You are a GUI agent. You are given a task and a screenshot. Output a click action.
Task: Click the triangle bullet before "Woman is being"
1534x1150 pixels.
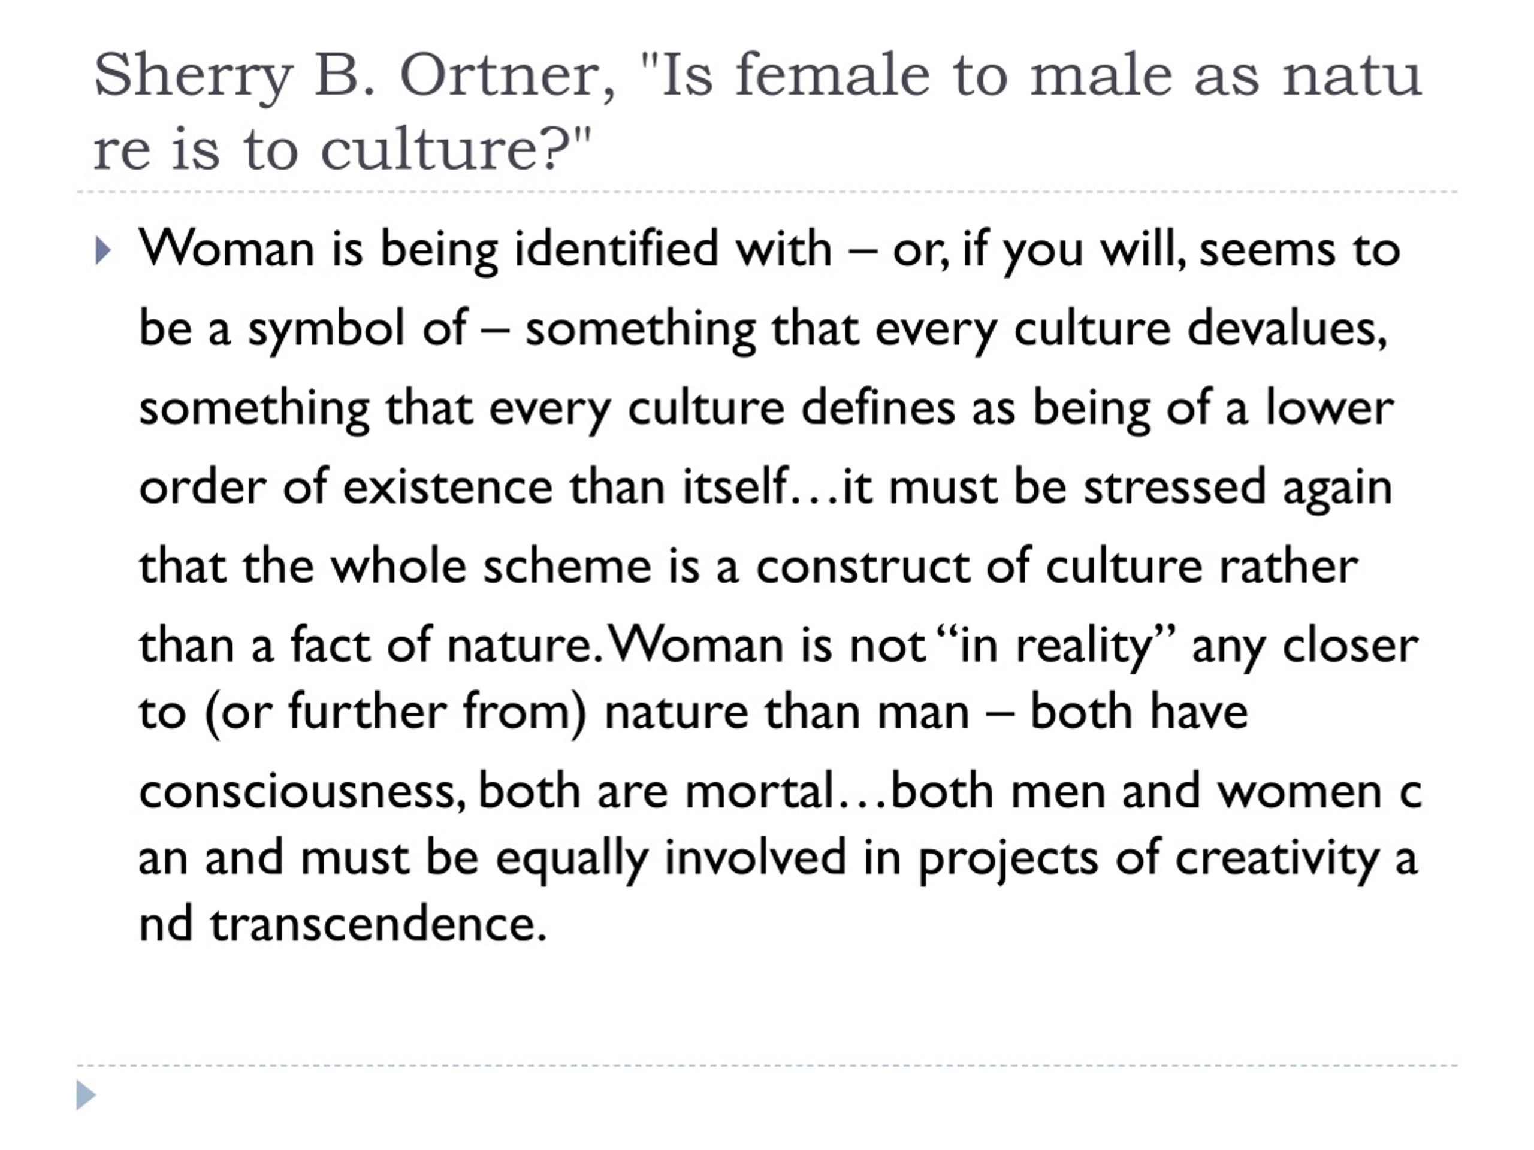[x=102, y=250]
